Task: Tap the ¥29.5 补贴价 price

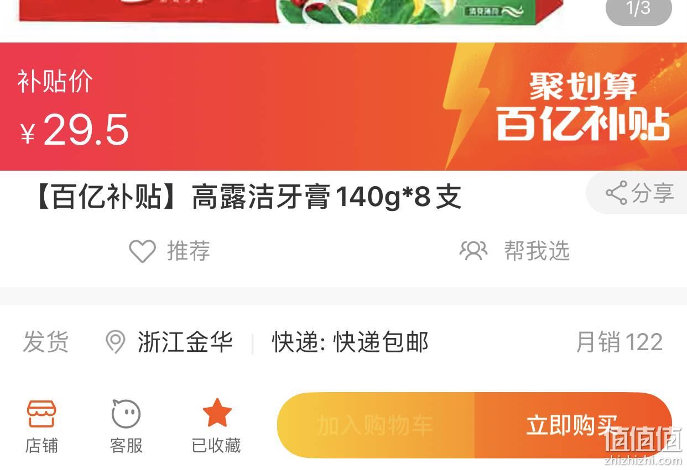Action: 74,130
